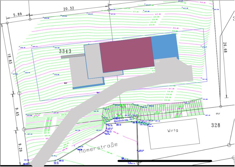Select the Wirtg building rectangle
This screenshot has height=167, width=235.
[x=174, y=134]
